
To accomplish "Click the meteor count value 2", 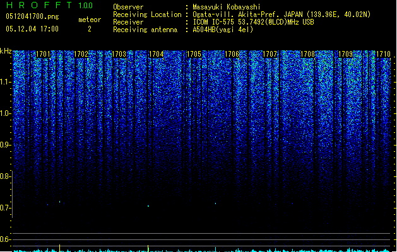I will coord(90,29).
